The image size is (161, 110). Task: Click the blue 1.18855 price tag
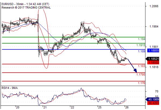153,50
